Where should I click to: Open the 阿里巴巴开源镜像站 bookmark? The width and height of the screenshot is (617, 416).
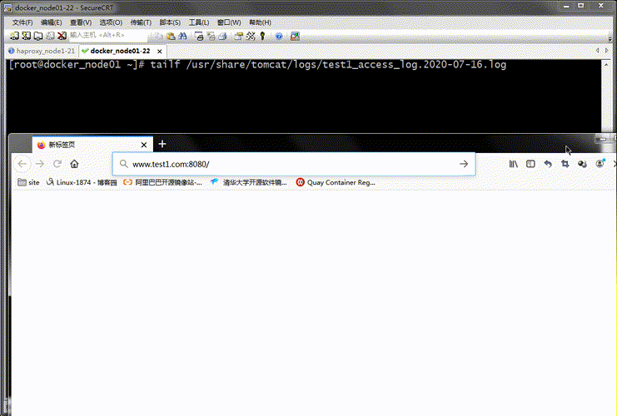[162, 182]
